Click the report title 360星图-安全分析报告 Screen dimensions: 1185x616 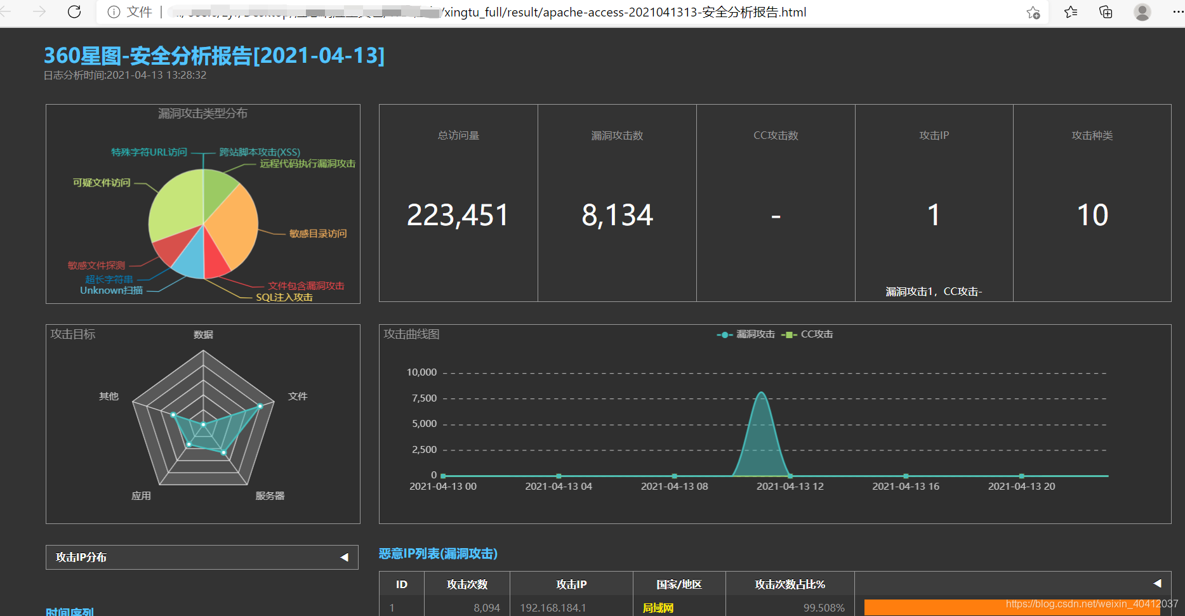pyautogui.click(x=215, y=56)
